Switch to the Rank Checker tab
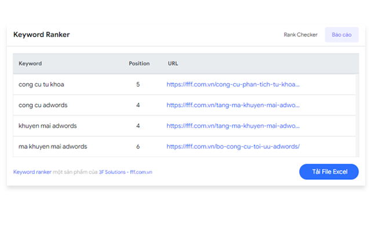 click(300, 35)
